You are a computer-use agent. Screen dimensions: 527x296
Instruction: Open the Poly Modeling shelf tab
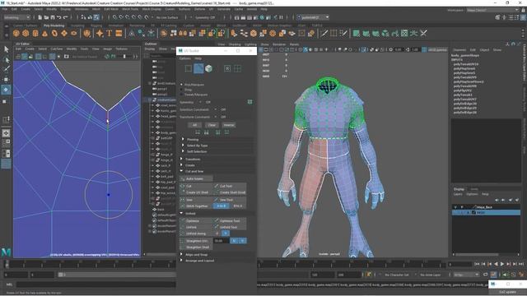pos(54,25)
